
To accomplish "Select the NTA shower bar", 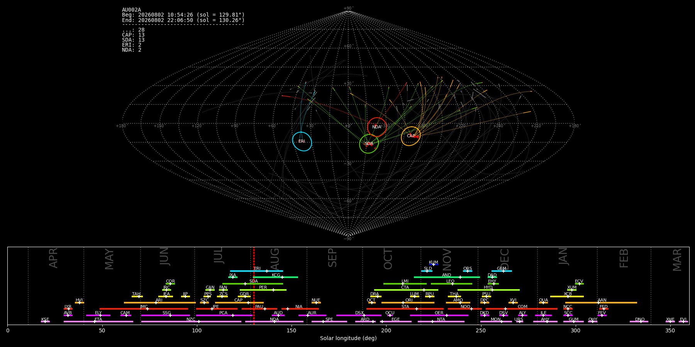I will [441, 322].
